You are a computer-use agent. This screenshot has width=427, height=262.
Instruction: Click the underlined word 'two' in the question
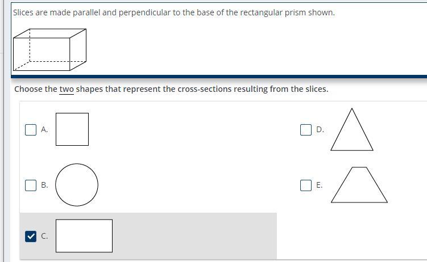click(67, 89)
